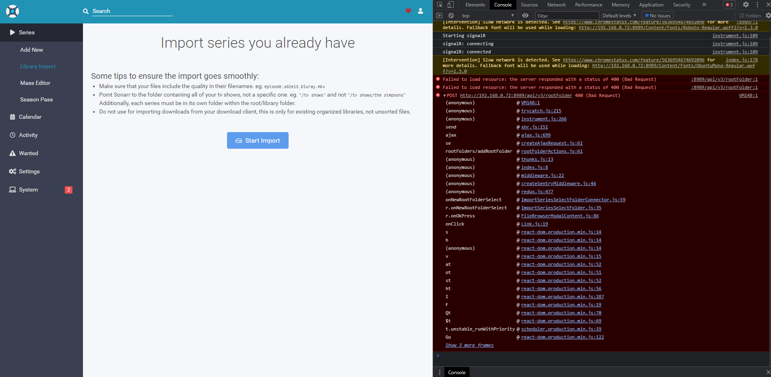Switch to the Sources tab
Image resolution: width=771 pixels, height=377 pixels.
(x=529, y=4)
